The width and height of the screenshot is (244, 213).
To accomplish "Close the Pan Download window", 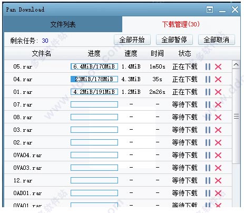I will (235, 9).
